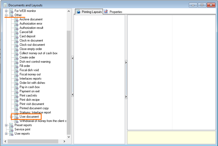Click the Printed document copy icon

[x=16, y=108]
